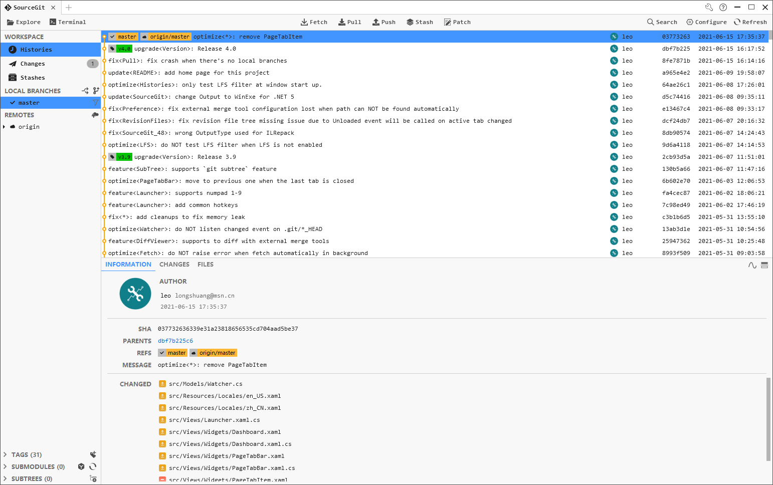Image resolution: width=773 pixels, height=485 pixels.
Task: Click the Changes count badge showing 1
Action: point(93,64)
